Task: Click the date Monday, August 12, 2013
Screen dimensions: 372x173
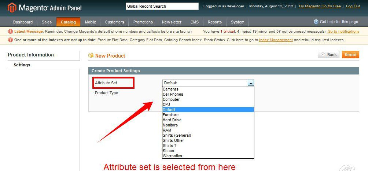Action: (271, 6)
